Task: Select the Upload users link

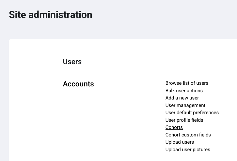Action: point(180,142)
